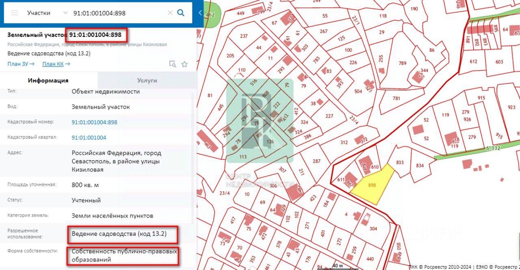Click parcel 915 near the top right
The height and width of the screenshot is (270, 520).
click(481, 98)
